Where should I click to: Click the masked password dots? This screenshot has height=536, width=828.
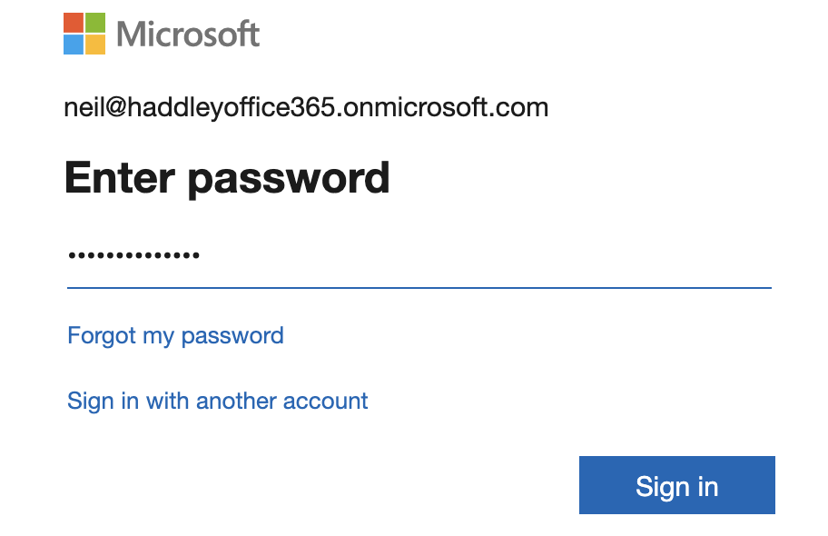(x=134, y=256)
